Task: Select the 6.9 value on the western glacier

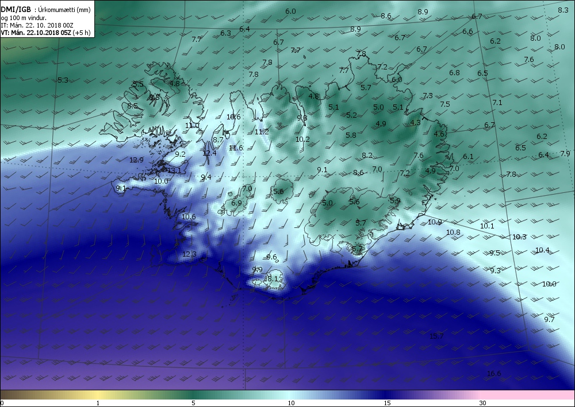Action: tap(236, 203)
